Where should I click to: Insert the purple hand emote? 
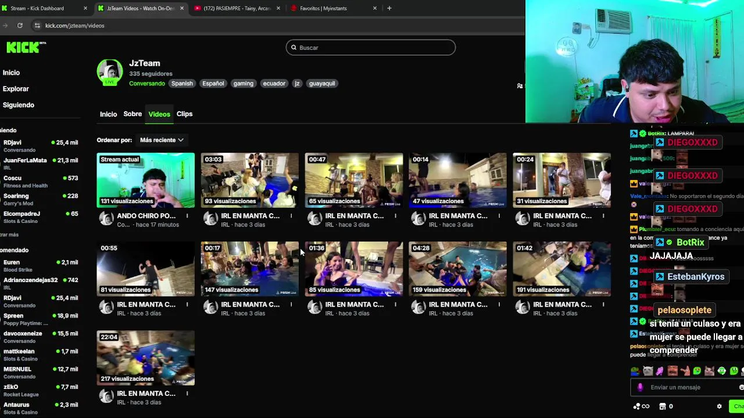coord(660,371)
